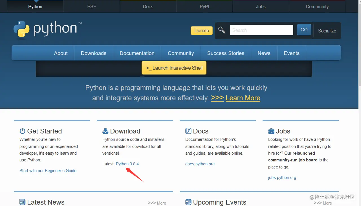This screenshot has width=361, height=206.
Task: Open the Events menu
Action: (292, 53)
